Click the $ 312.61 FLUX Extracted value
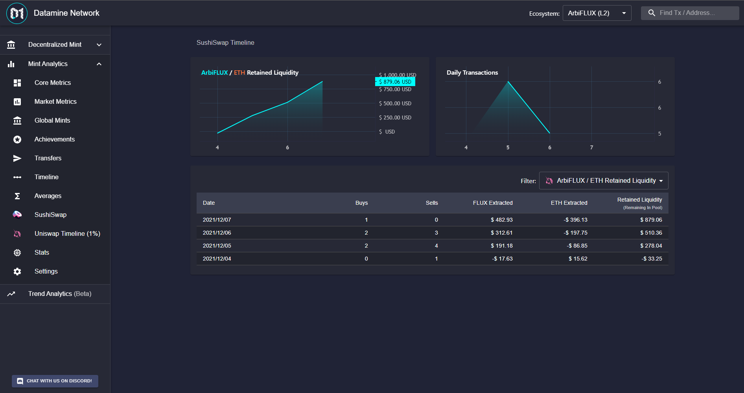Image resolution: width=744 pixels, height=393 pixels. 502,233
